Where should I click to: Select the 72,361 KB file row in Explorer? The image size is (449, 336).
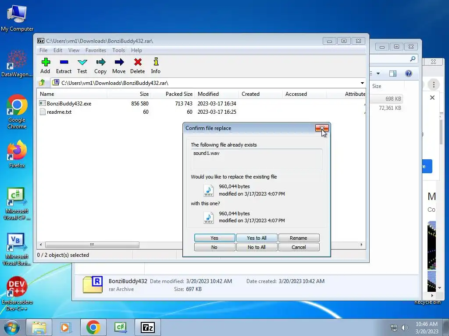coord(386,108)
